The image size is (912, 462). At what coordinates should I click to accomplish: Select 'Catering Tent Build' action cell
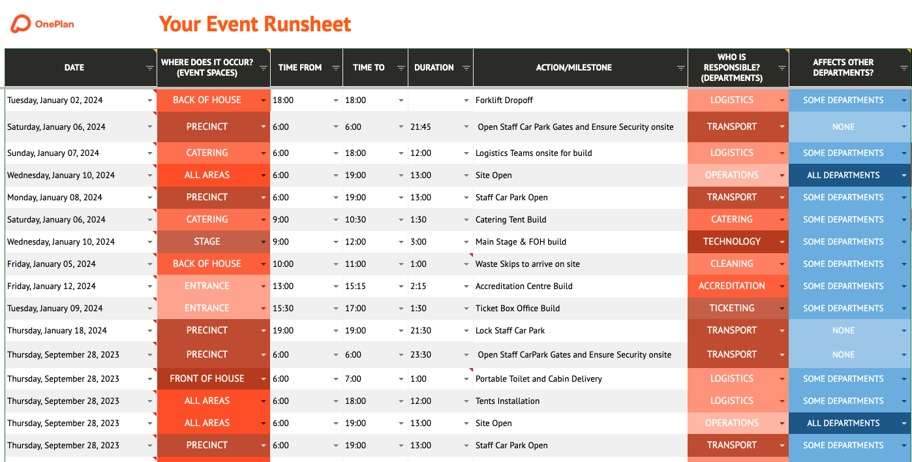click(580, 220)
